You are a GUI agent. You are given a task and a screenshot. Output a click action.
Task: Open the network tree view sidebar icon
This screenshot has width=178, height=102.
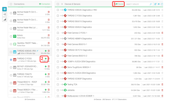pos(4,14)
